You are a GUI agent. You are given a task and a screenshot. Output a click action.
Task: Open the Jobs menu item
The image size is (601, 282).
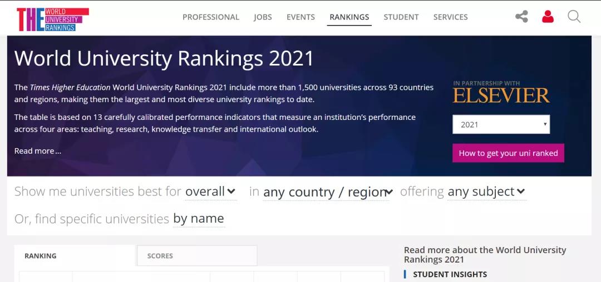[x=263, y=17]
